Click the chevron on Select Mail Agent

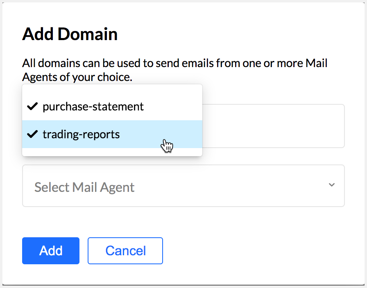[x=333, y=185]
